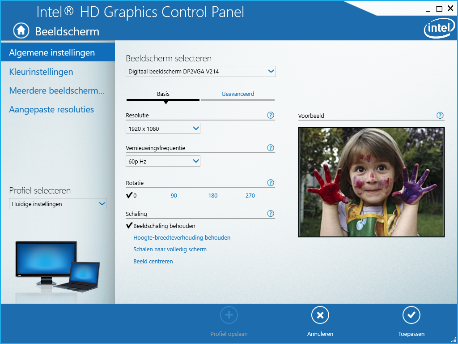
Task: Click the Toepassen checkmark icon
Action: point(411,315)
